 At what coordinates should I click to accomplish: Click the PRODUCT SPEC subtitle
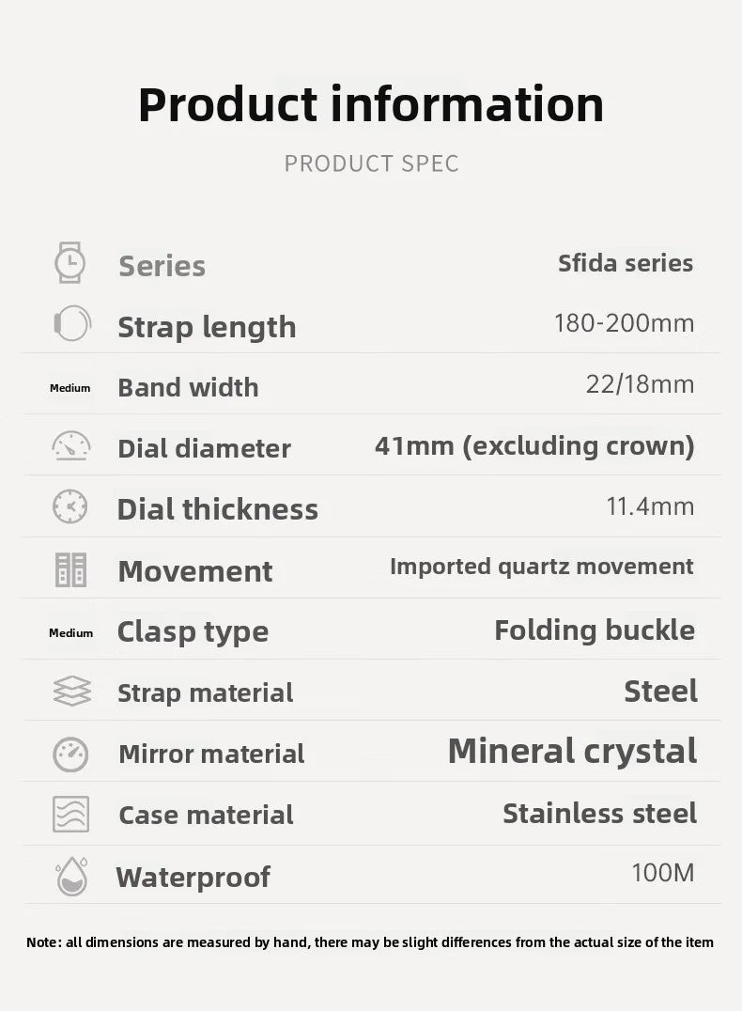[372, 163]
